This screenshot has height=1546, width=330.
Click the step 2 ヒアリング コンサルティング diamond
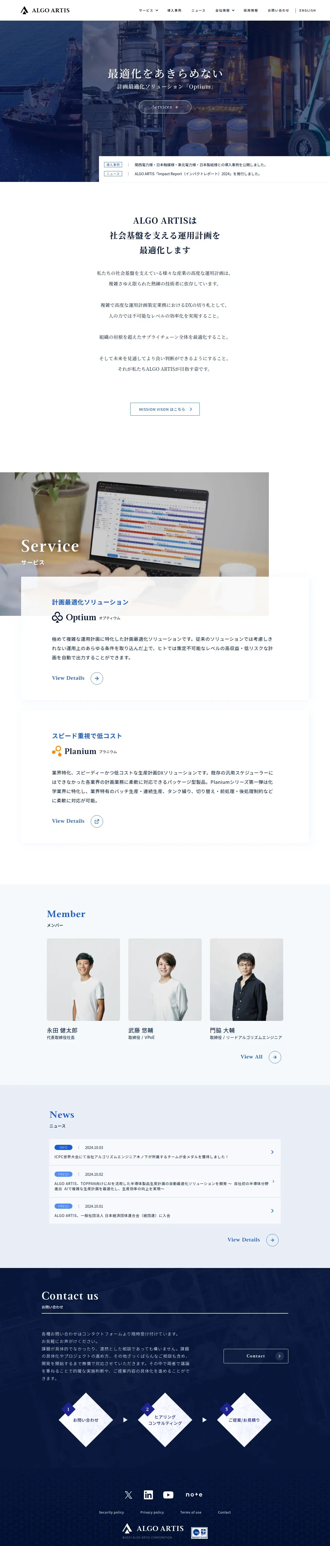(x=165, y=1419)
